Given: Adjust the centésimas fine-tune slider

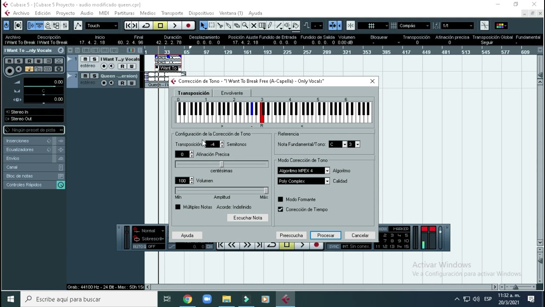Looking at the screenshot, I should [x=221, y=164].
